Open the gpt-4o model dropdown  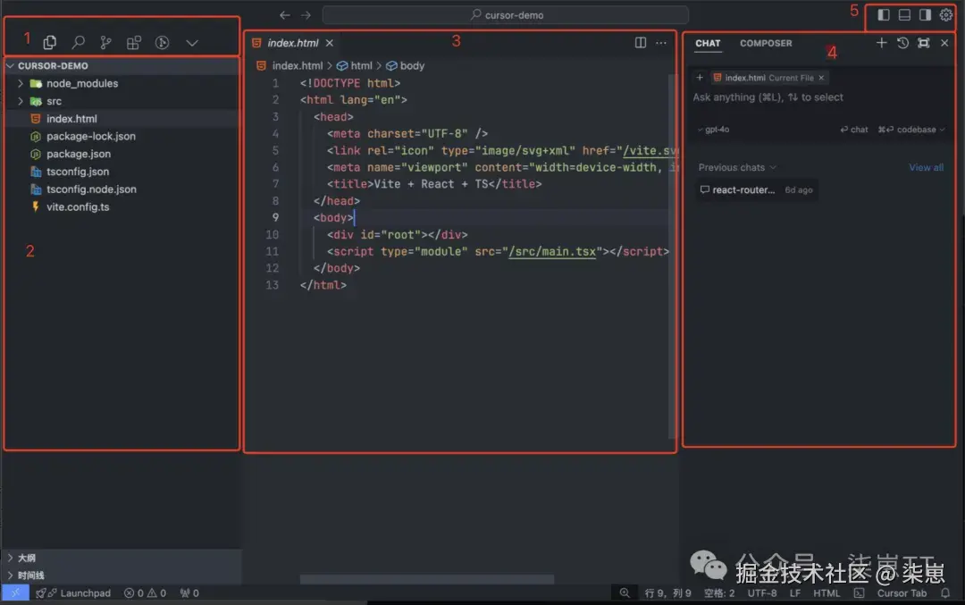(x=714, y=130)
